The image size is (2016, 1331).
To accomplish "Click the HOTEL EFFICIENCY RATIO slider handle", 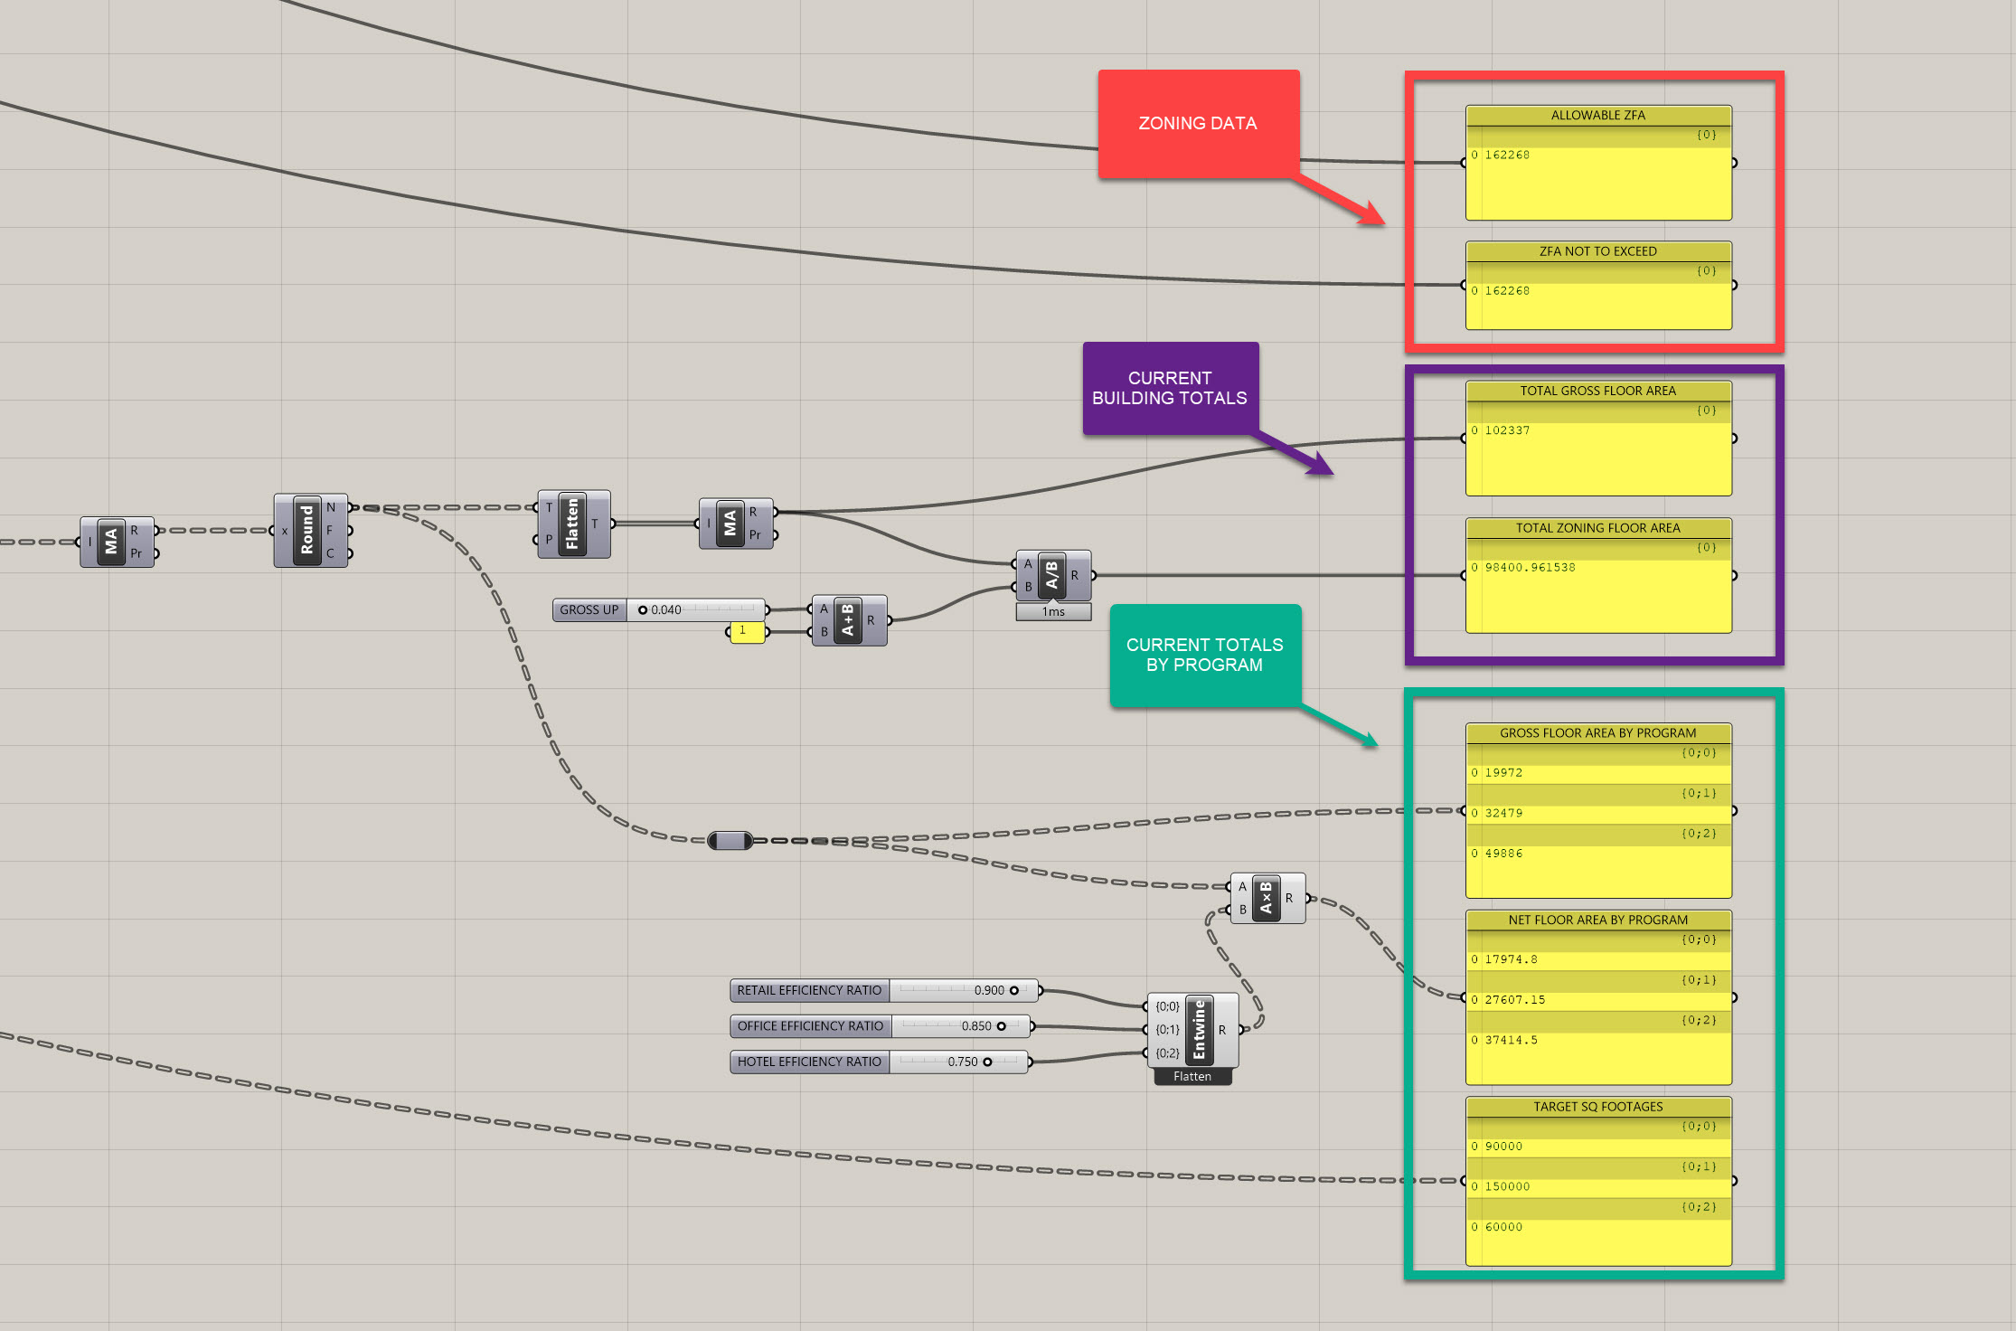I will pyautogui.click(x=987, y=1062).
